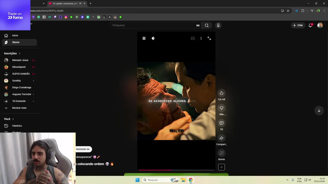Screen dimensions: 328x184
Task: Click the Remix icon
Action: point(222,153)
